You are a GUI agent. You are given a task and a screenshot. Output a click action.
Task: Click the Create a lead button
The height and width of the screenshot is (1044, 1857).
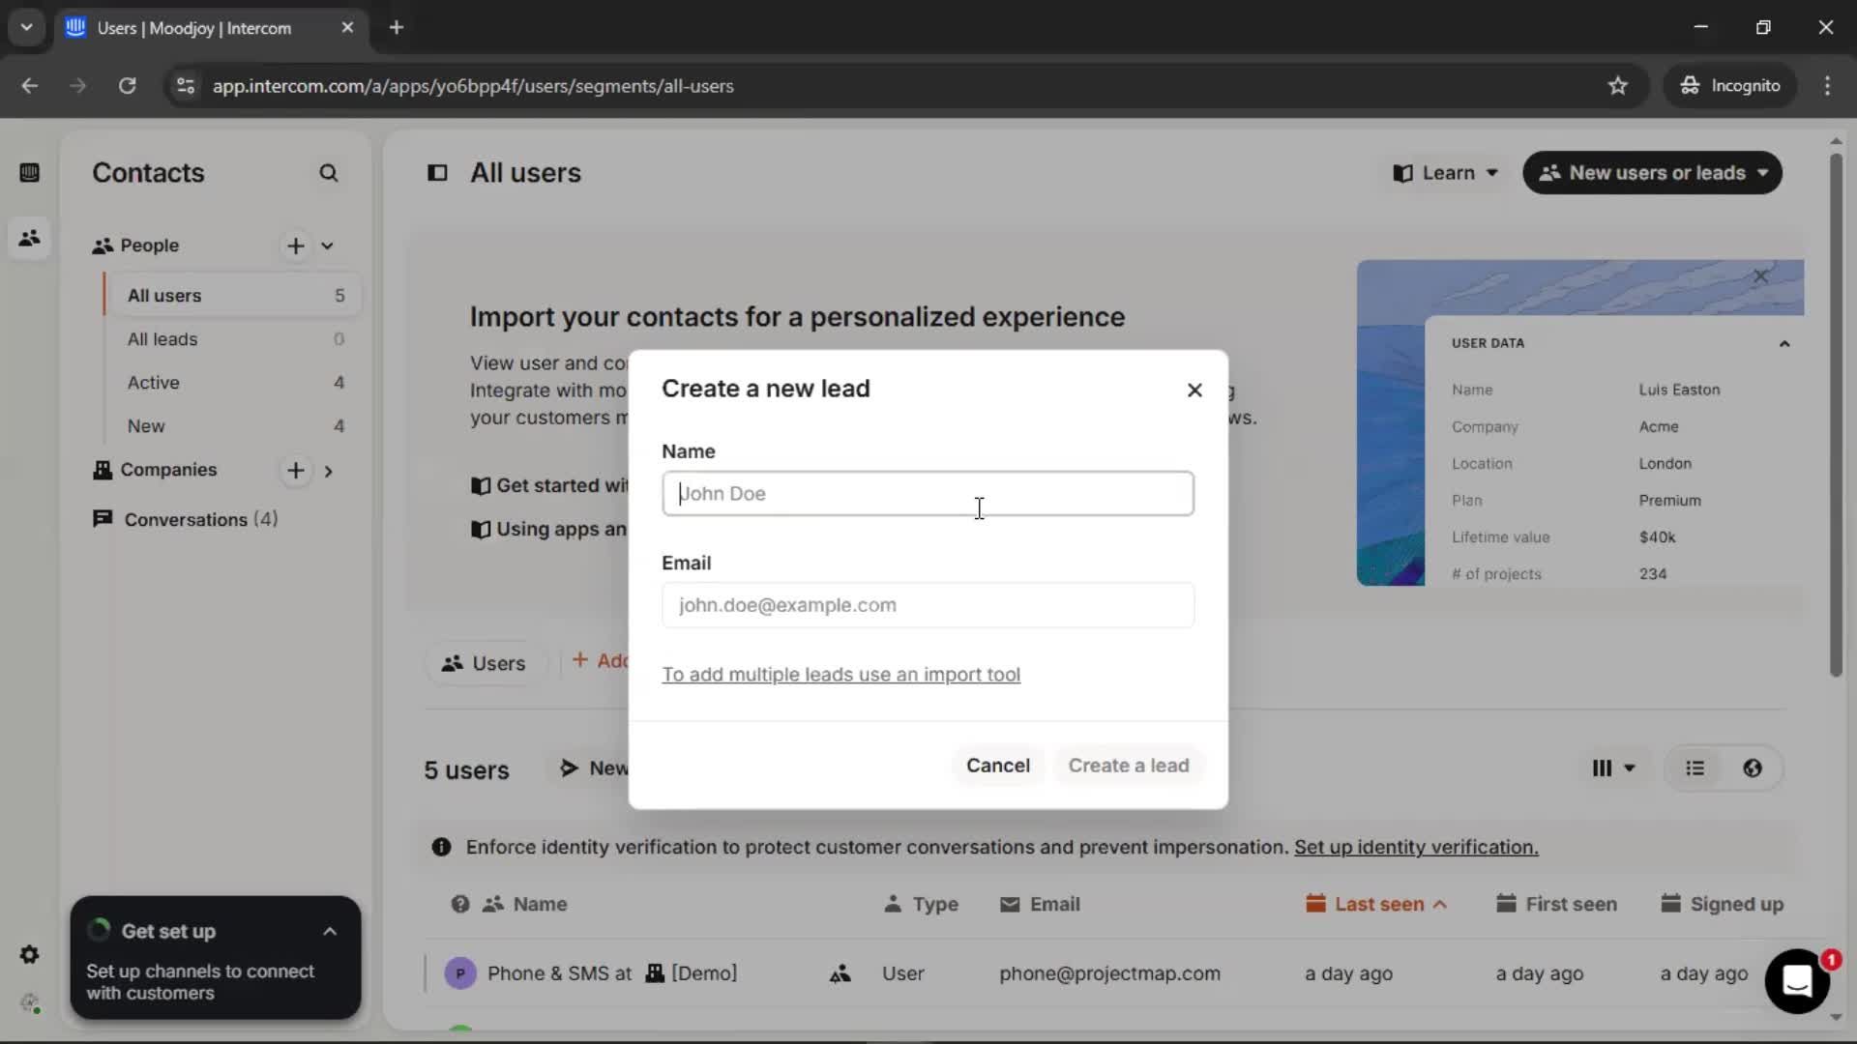pos(1128,766)
